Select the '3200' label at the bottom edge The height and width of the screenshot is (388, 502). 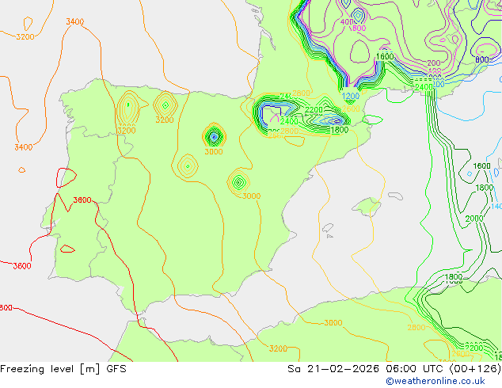click(x=278, y=348)
